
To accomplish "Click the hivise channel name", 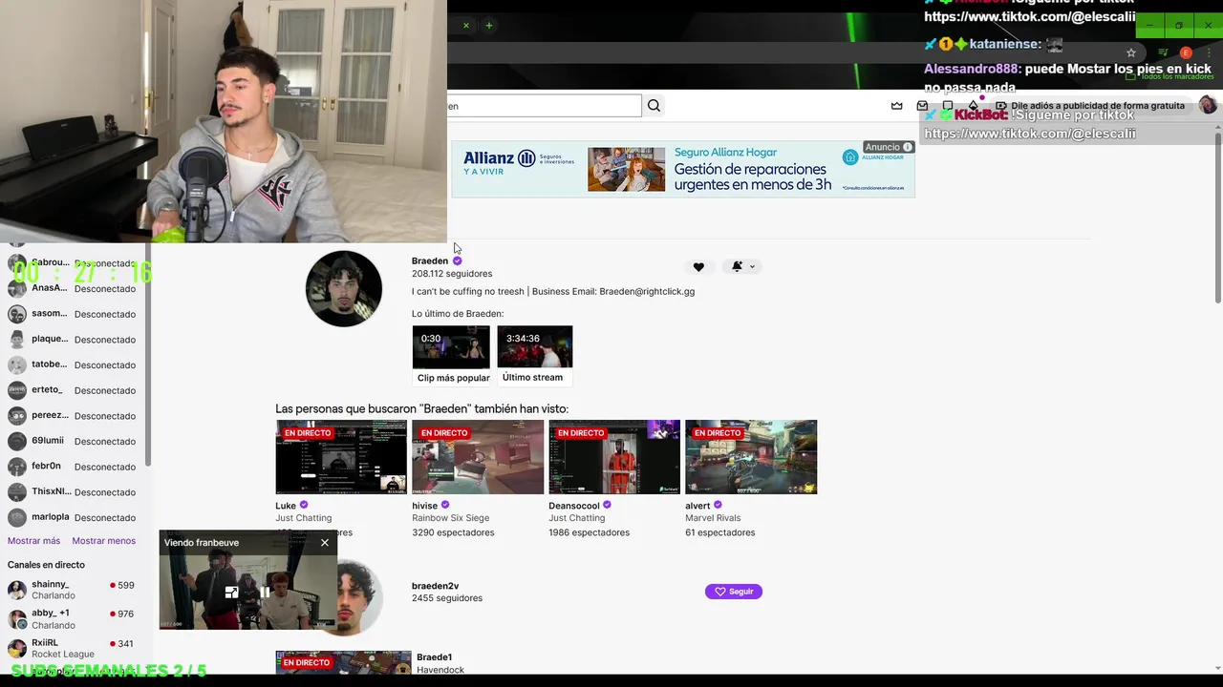I will pyautogui.click(x=424, y=506).
